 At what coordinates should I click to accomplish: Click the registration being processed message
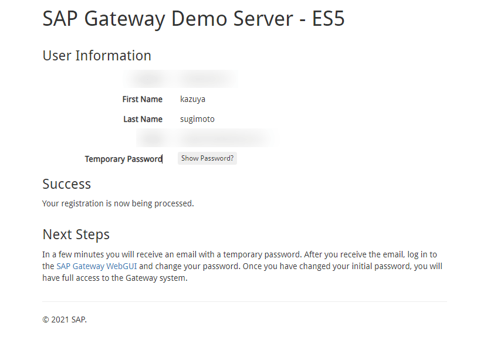(x=118, y=203)
